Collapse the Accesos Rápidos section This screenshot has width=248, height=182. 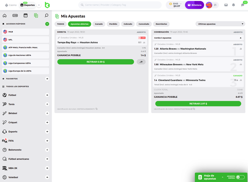47,24
